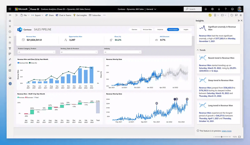Screen dimensions: 250x145
Task: Switch to the Win/Loss Ratio tab
Action: tap(147, 29)
